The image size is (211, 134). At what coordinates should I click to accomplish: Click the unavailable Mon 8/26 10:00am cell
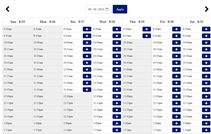click(x=47, y=43)
